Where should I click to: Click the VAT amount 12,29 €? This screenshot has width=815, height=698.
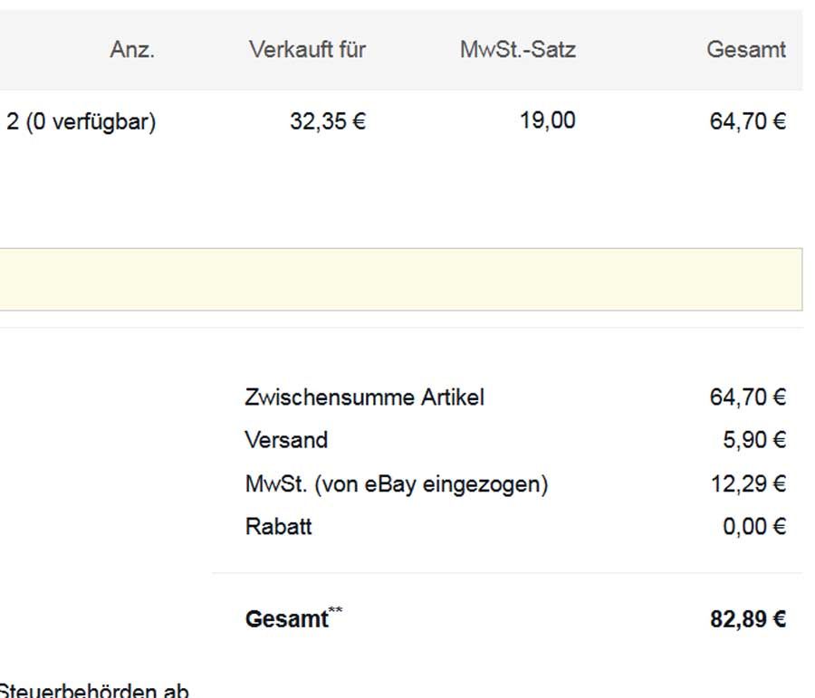pos(747,483)
